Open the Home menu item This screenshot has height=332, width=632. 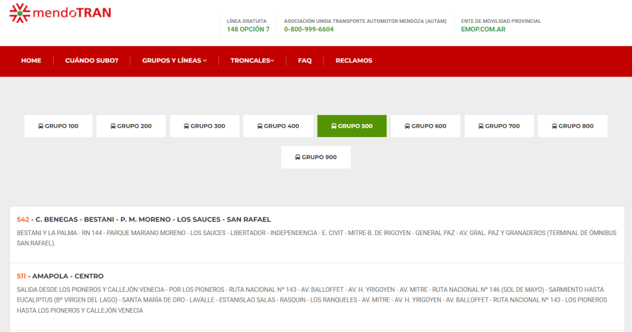pyautogui.click(x=31, y=60)
